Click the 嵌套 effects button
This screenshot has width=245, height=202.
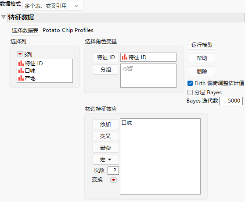coord(105,148)
